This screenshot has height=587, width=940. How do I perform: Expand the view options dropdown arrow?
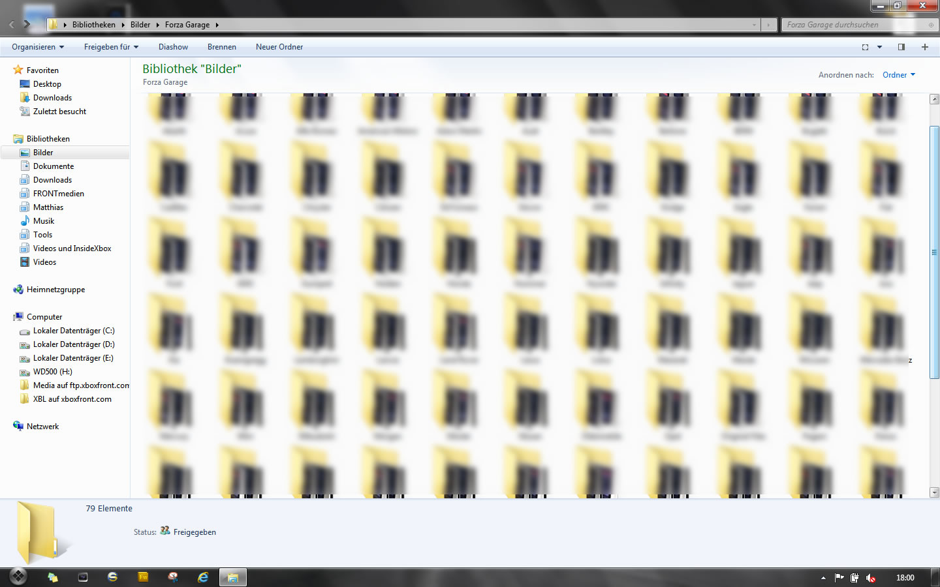coord(879,47)
